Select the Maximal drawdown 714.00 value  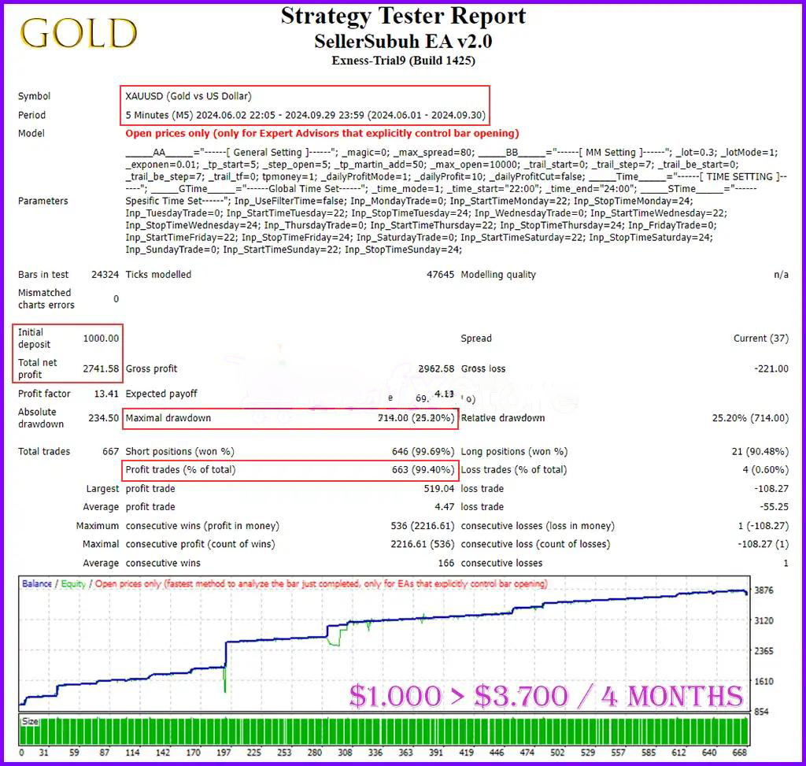[416, 418]
